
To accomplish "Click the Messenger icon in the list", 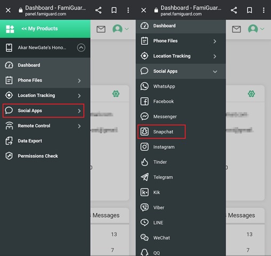I will pyautogui.click(x=145, y=117).
